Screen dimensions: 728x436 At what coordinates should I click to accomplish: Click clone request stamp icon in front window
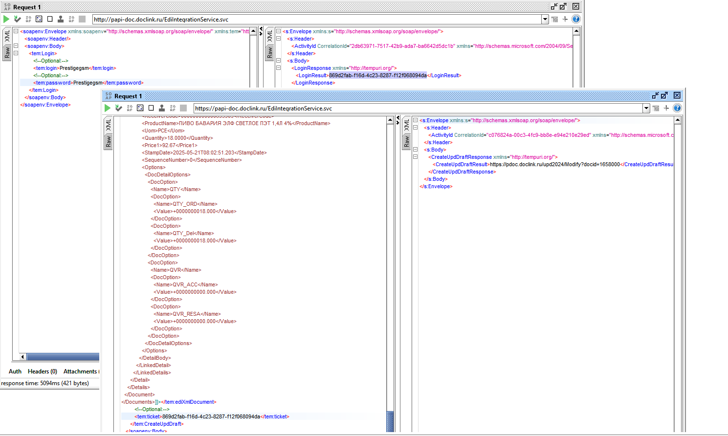[x=162, y=108]
